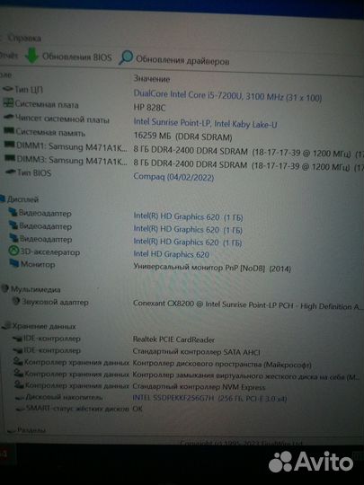364x485 pixels.
Task: Click the Монитор row icon
Action: pos(14,263)
